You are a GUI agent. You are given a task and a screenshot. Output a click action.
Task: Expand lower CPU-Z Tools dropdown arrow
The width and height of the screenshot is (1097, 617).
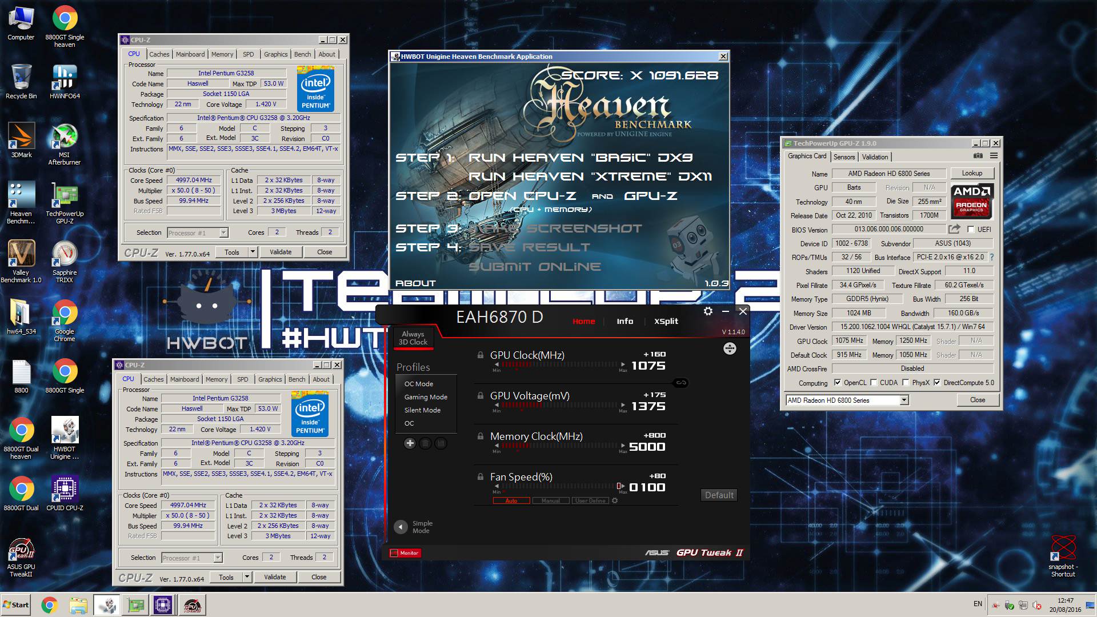click(x=246, y=577)
